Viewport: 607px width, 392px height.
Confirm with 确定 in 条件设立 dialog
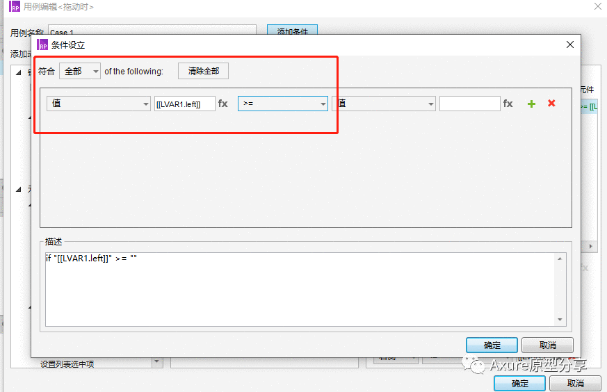pyautogui.click(x=492, y=345)
